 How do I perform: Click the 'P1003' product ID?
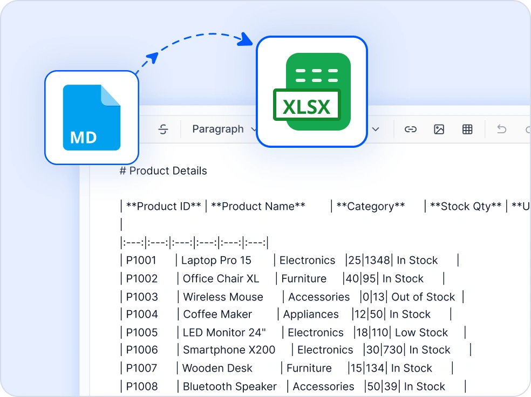click(142, 297)
